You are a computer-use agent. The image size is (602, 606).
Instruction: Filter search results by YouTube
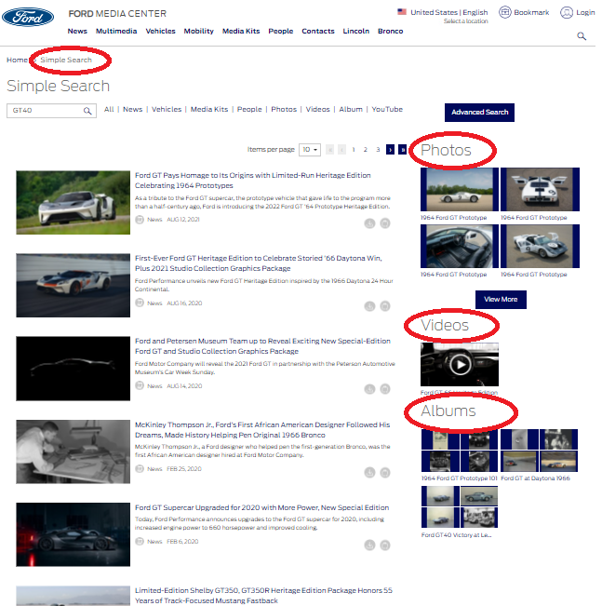click(x=387, y=109)
